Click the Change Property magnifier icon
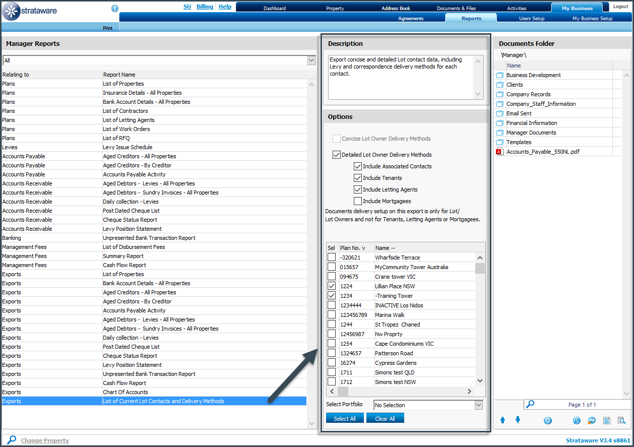This screenshot has width=634, height=447. 12,440
